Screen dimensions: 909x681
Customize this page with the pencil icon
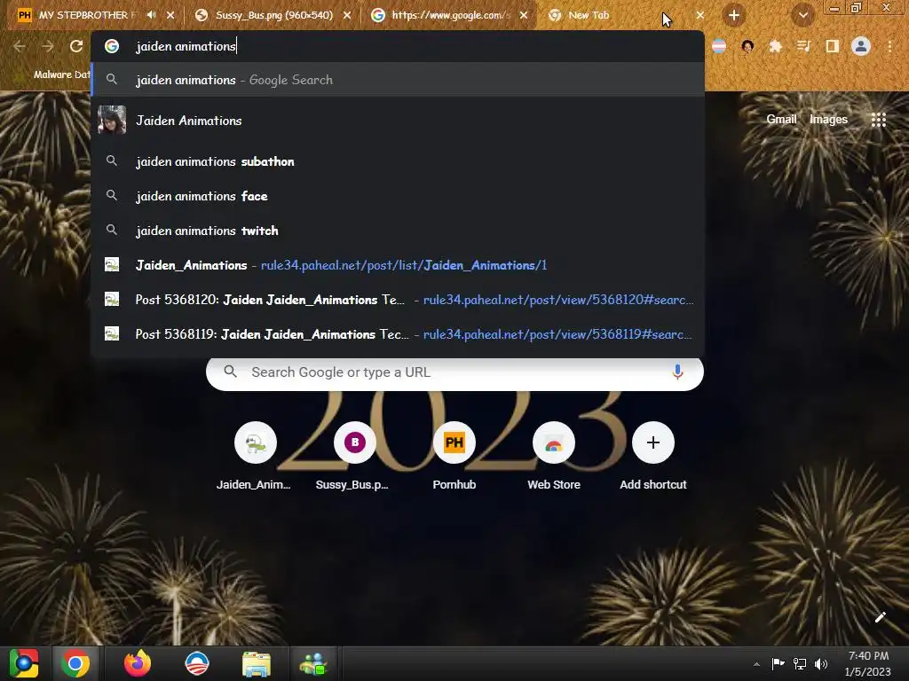880,618
